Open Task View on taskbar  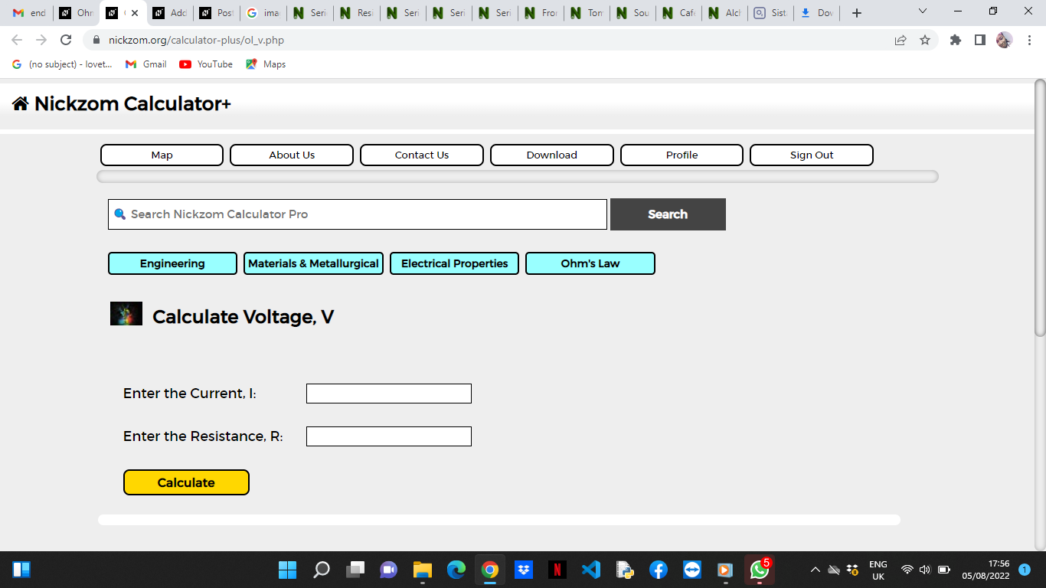(355, 570)
